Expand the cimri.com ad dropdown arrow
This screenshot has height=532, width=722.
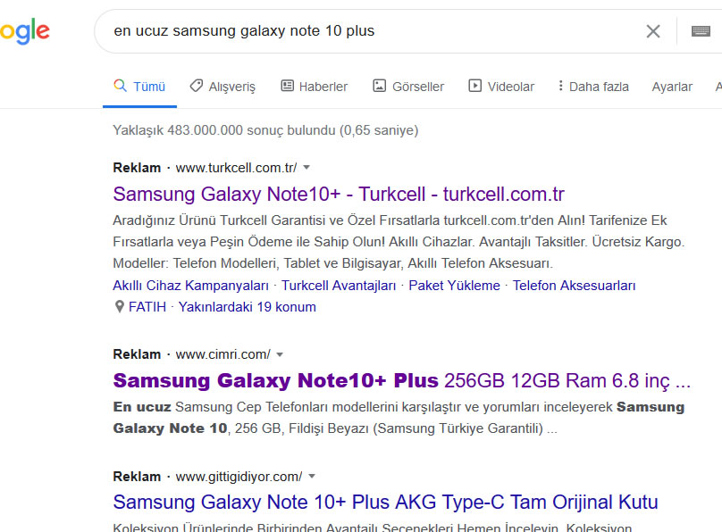tap(280, 354)
